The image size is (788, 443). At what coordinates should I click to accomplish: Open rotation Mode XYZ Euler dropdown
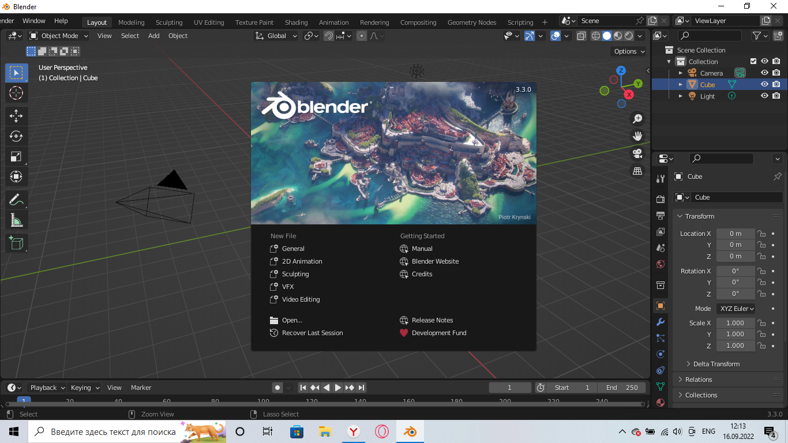(x=736, y=309)
